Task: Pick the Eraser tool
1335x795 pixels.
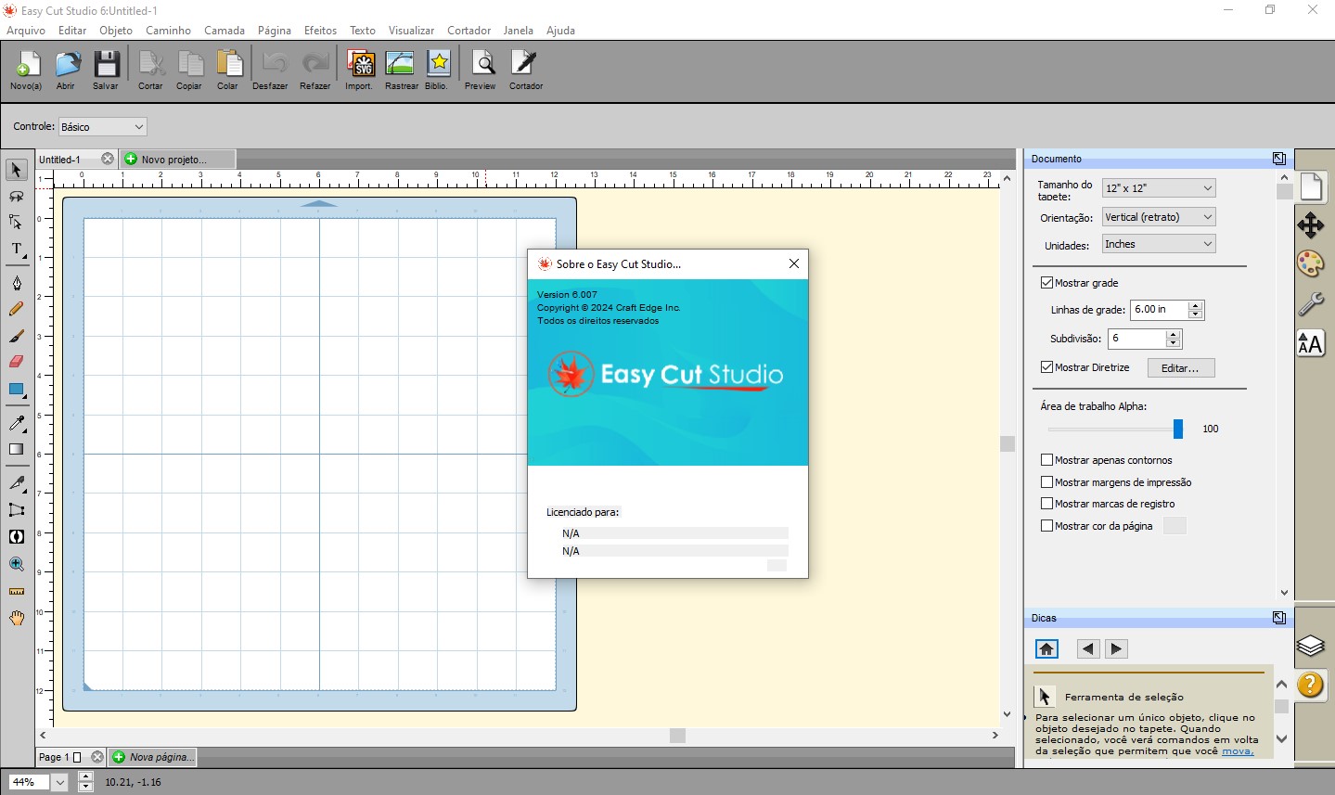Action: tap(16, 361)
